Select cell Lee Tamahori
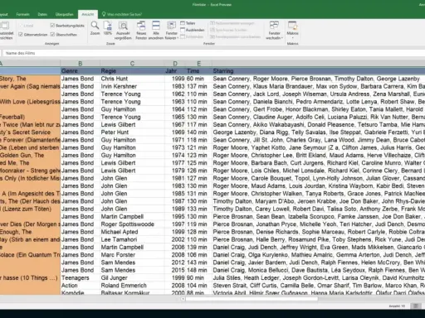This screenshot has width=425, height=318. (132, 239)
